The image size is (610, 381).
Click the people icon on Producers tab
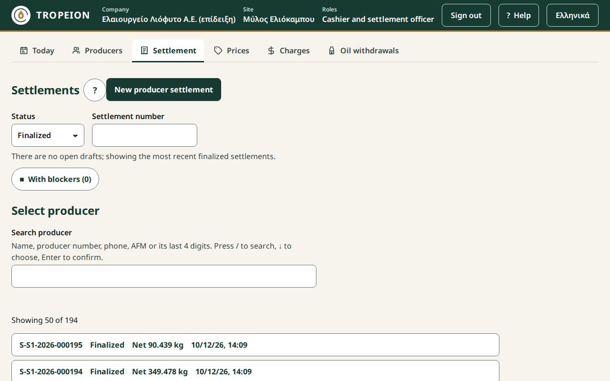point(76,50)
